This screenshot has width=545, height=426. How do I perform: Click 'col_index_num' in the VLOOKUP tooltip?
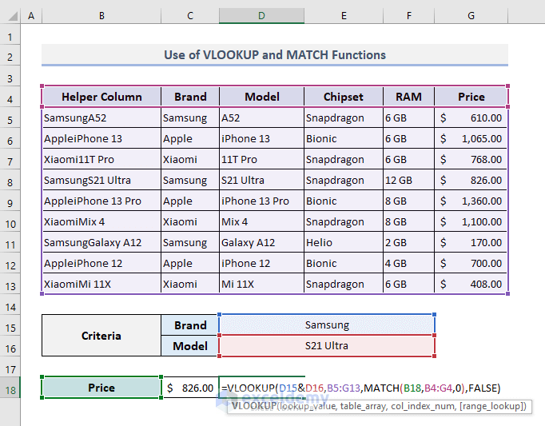click(423, 406)
